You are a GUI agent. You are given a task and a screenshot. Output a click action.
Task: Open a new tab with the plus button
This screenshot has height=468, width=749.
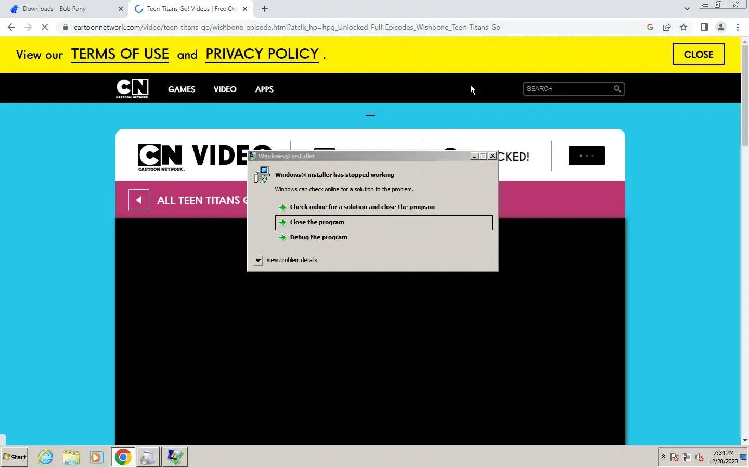pos(265,9)
